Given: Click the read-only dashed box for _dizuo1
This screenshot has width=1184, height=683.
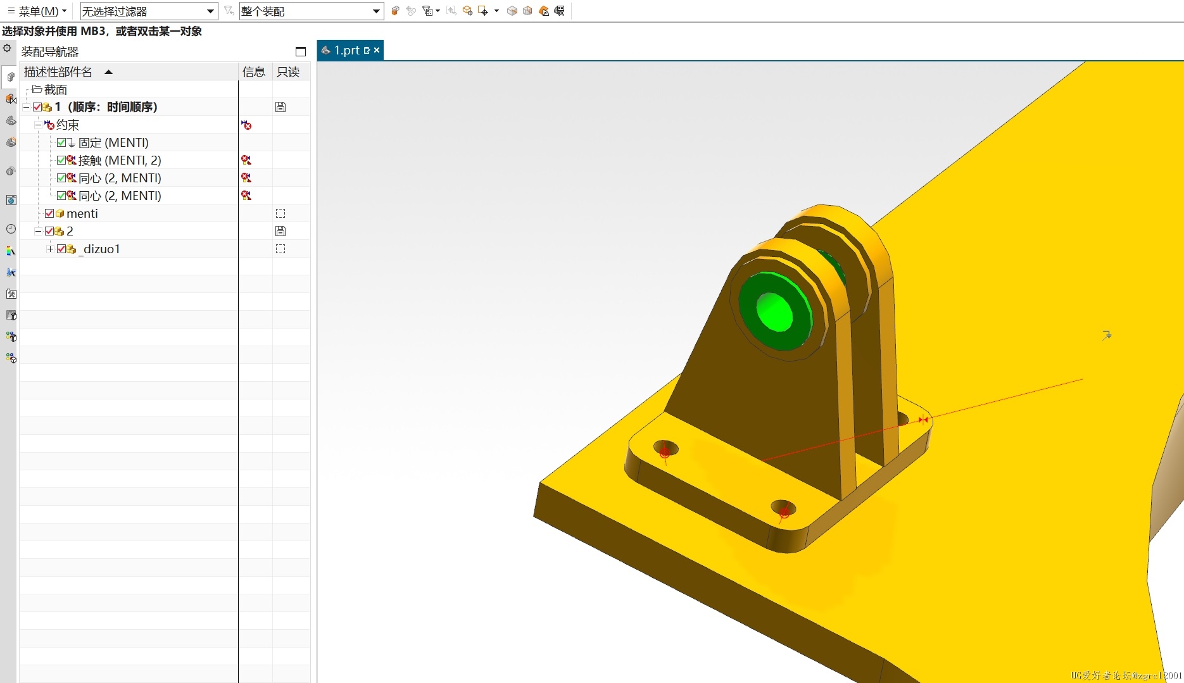Looking at the screenshot, I should pos(280,249).
